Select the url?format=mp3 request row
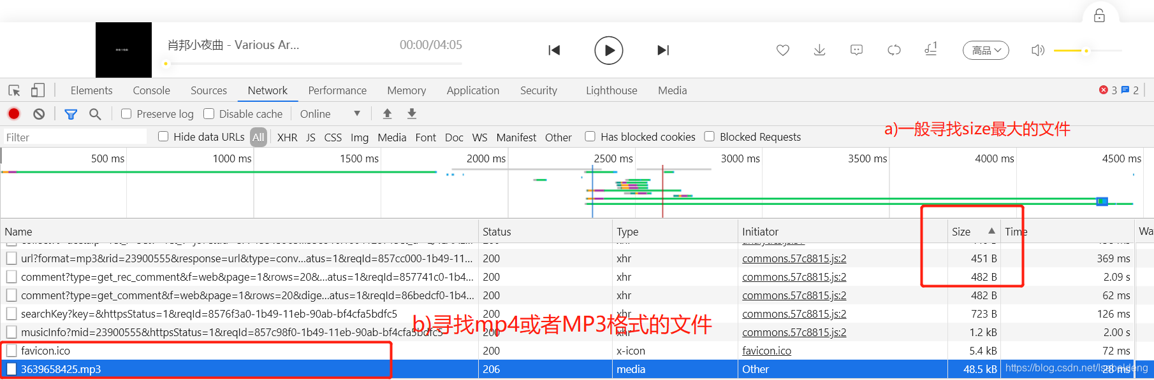This screenshot has width=1154, height=380. 577,258
